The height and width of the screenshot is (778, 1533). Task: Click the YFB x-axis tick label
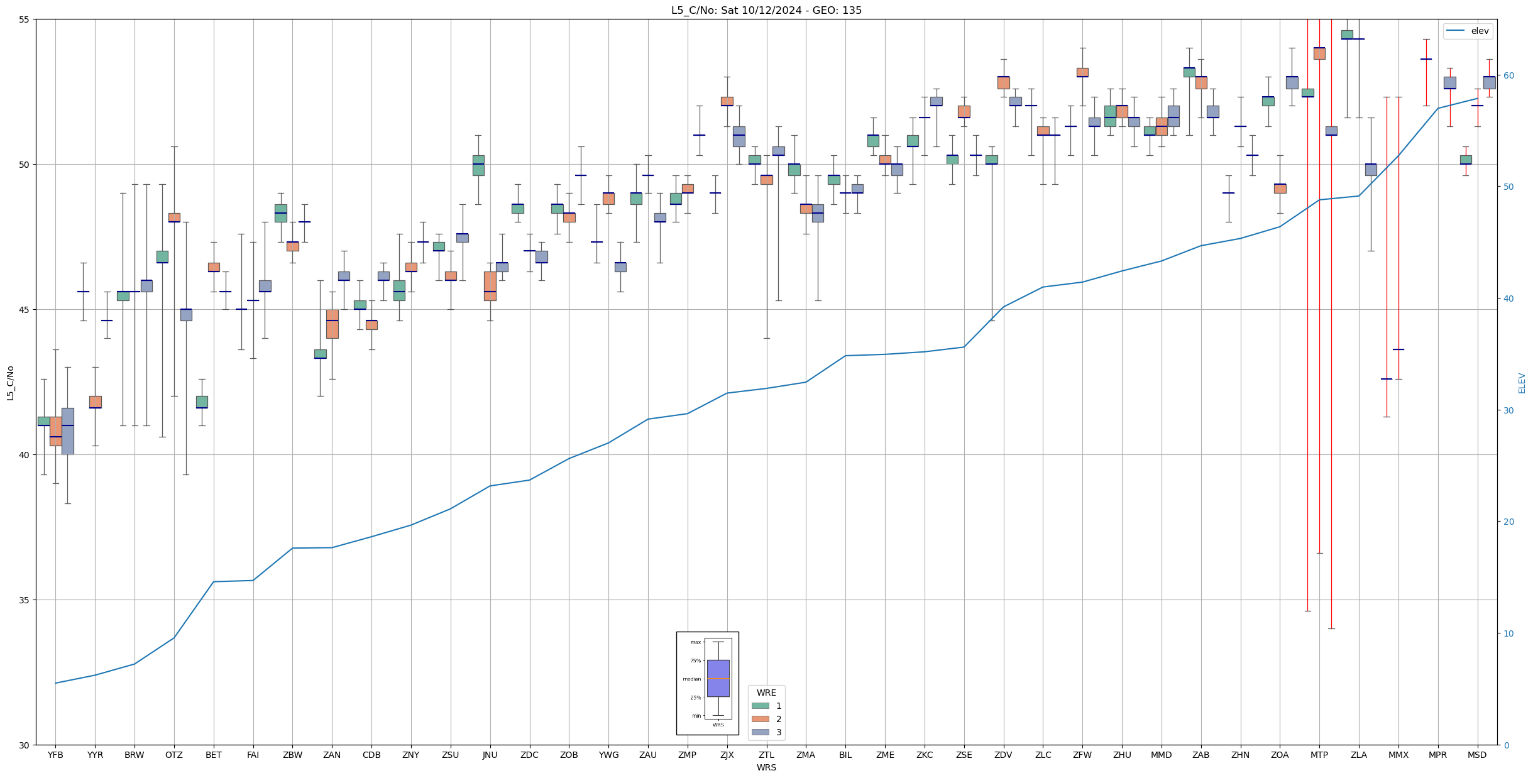click(55, 755)
